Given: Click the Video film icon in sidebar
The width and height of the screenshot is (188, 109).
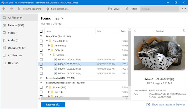Looking at the screenshot, I should pyautogui.click(x=4, y=33).
